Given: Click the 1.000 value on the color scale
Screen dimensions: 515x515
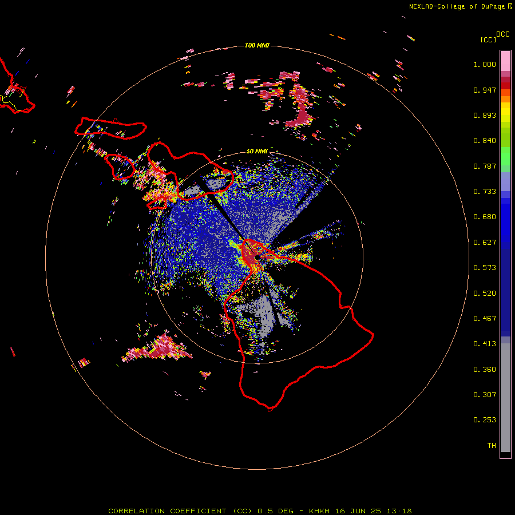Looking at the screenshot, I should click(485, 64).
